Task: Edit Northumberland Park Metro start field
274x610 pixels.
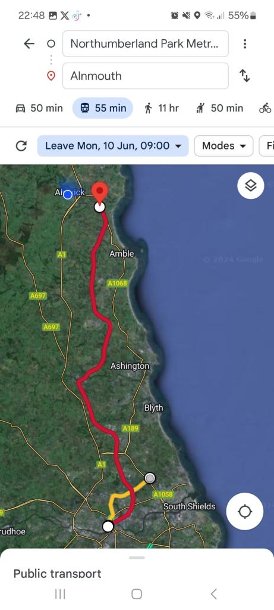Action: point(146,43)
